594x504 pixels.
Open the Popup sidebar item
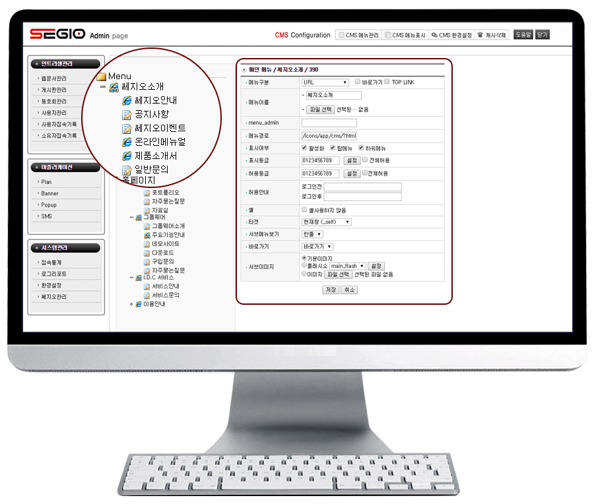48,205
